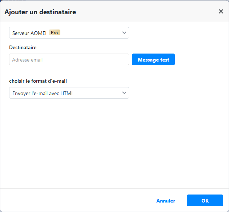Open the Serveur AOMEI server dropdown
This screenshot has width=229, height=212.
point(69,33)
